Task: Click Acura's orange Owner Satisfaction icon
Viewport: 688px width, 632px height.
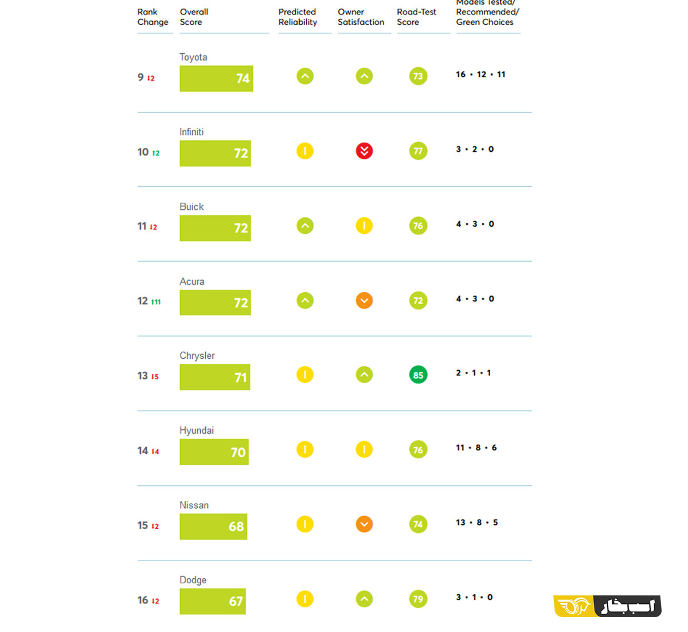Action: pyautogui.click(x=364, y=301)
